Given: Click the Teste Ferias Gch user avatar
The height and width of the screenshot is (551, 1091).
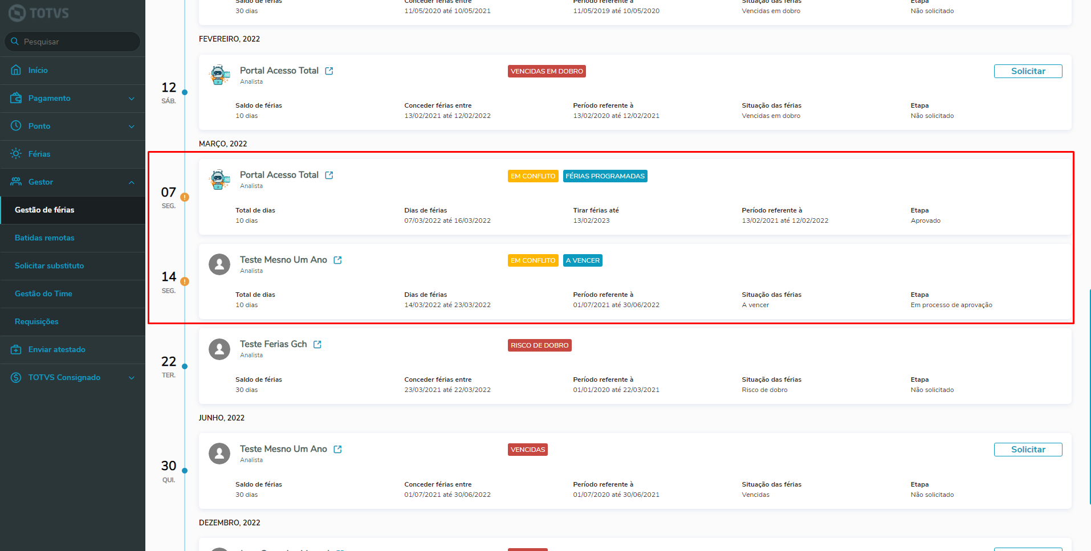Looking at the screenshot, I should (219, 349).
